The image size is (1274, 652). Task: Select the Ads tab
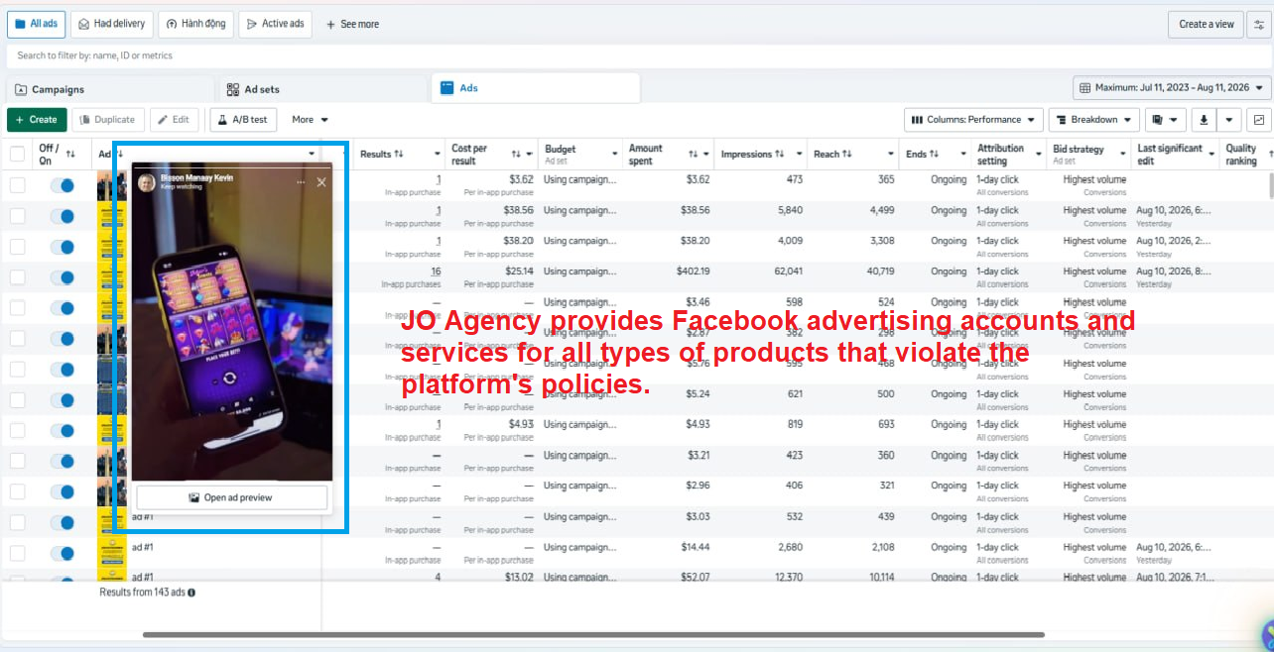point(536,88)
